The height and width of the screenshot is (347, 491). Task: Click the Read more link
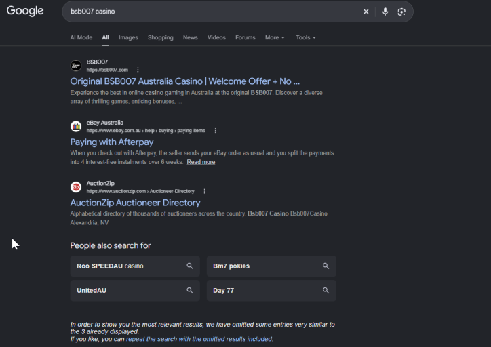[201, 162]
